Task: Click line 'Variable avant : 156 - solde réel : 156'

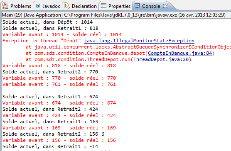Action: coord(59,140)
